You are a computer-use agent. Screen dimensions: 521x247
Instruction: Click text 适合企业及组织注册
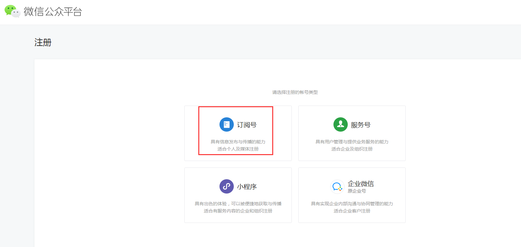pyautogui.click(x=352, y=149)
